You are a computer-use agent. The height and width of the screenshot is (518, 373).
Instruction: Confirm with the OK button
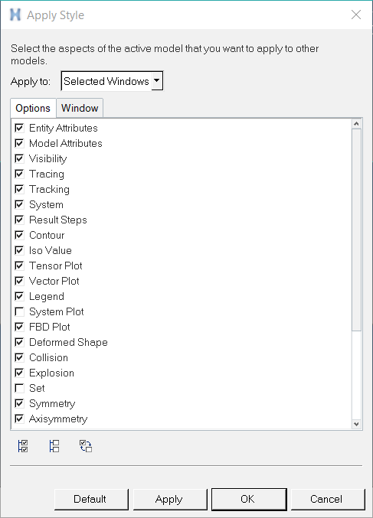click(249, 499)
